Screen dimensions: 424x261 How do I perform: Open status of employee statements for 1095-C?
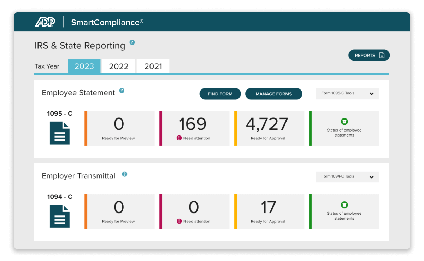344,121
